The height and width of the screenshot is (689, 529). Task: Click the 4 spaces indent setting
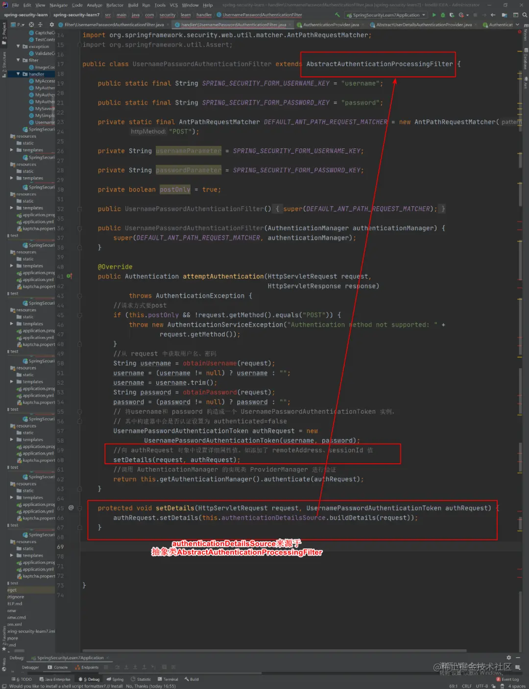pos(516,686)
